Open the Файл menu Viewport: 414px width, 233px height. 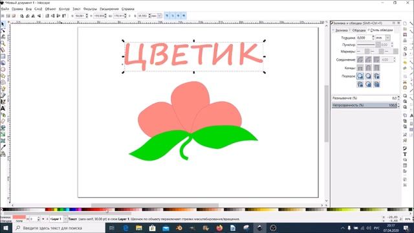click(5, 9)
